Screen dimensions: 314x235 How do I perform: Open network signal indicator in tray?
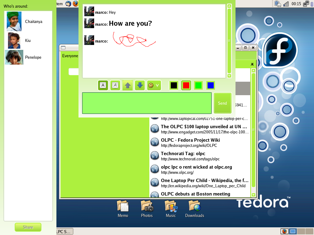(x=286, y=4)
